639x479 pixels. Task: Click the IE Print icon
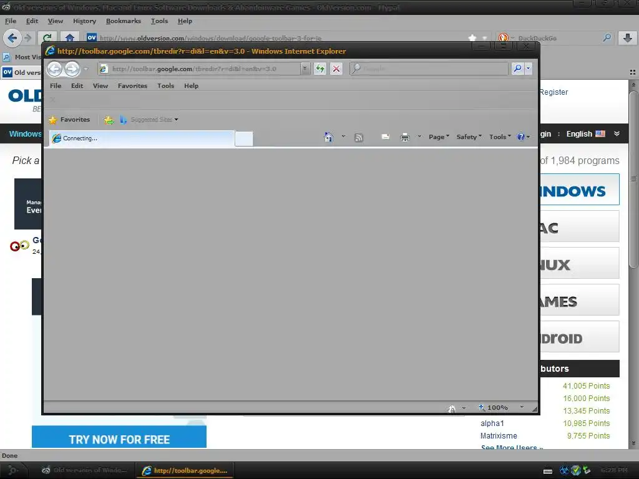point(404,137)
